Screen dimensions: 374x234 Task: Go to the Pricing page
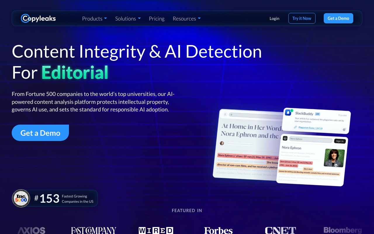(157, 18)
